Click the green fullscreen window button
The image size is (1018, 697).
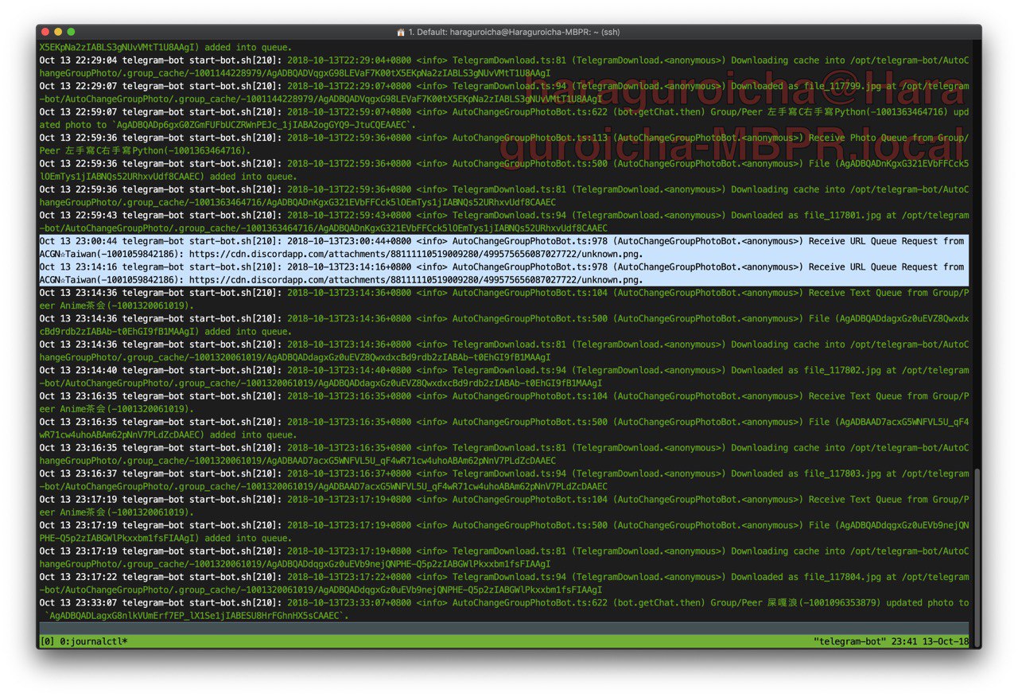tap(71, 32)
